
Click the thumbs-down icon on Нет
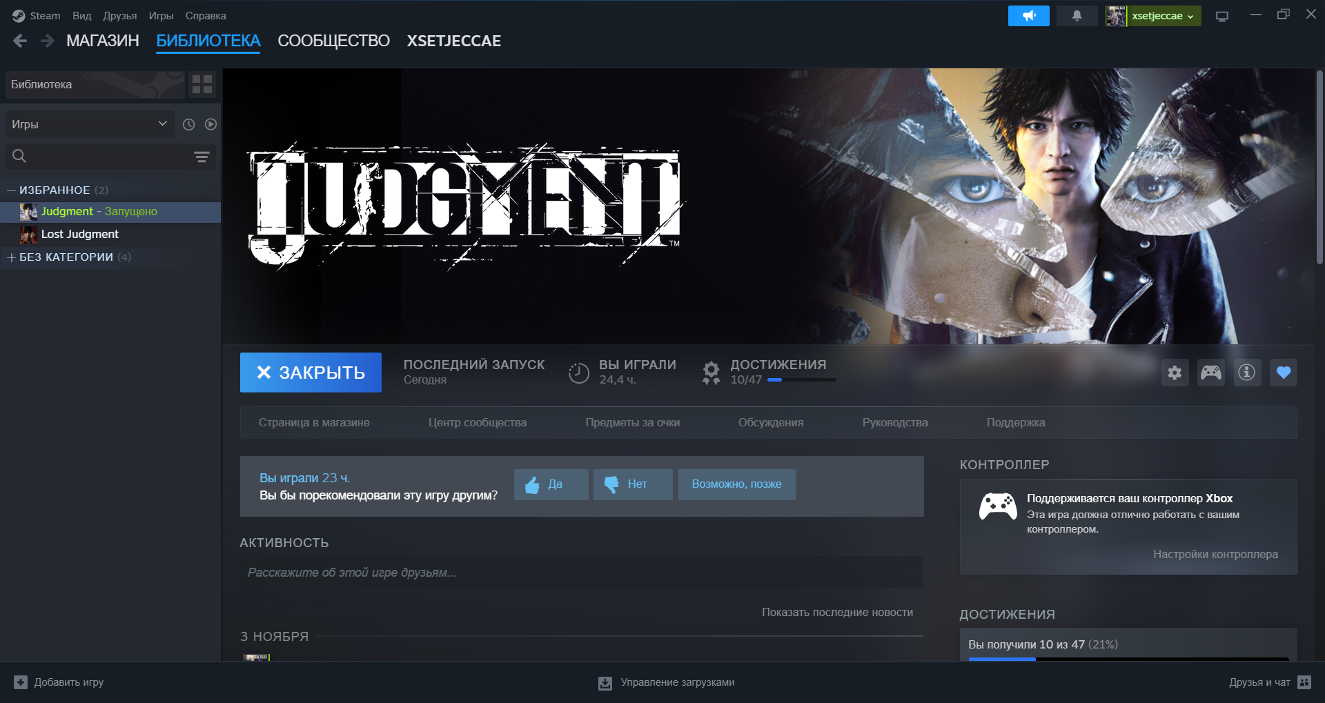pos(611,485)
